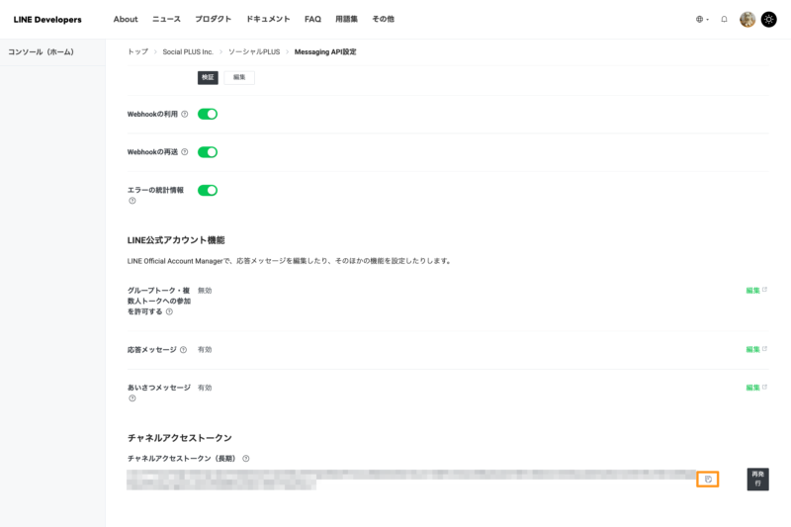Open the user profile avatar
791x527 pixels.
[747, 19]
